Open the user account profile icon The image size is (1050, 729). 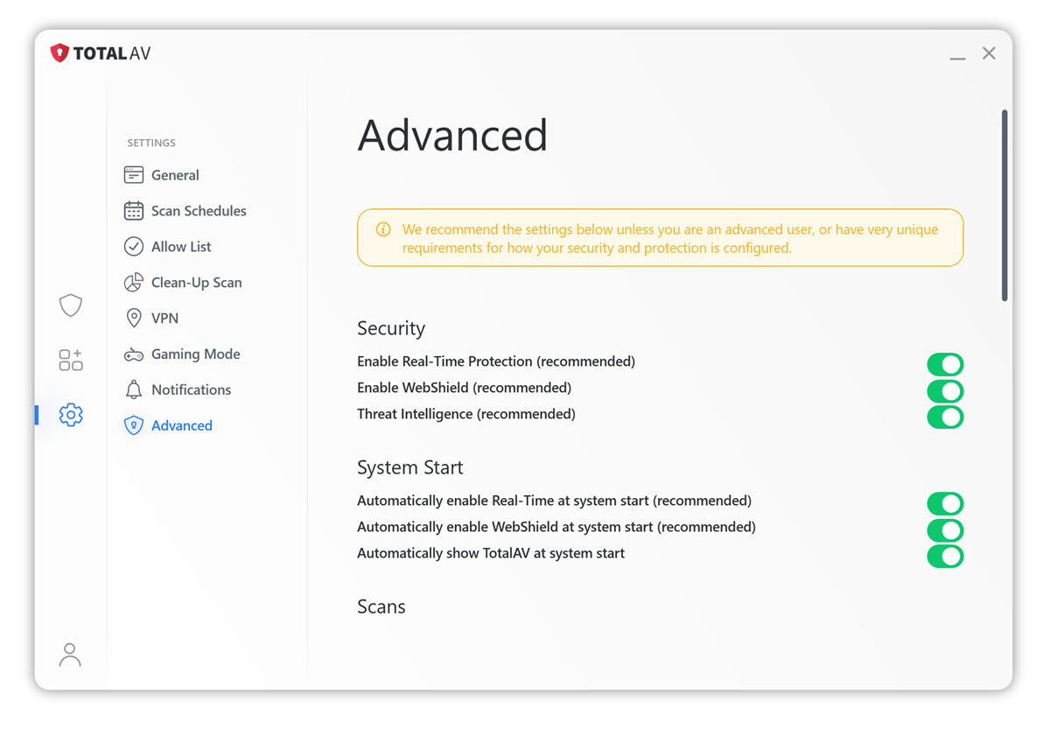click(70, 655)
